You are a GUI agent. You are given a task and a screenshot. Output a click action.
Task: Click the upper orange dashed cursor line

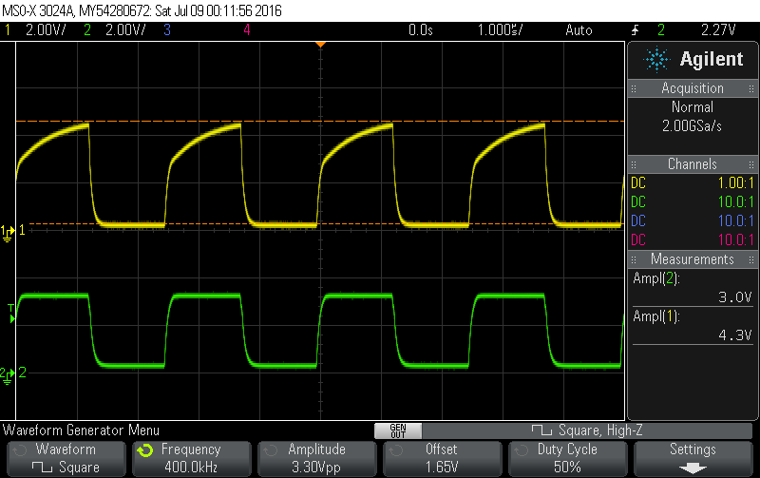[320, 121]
